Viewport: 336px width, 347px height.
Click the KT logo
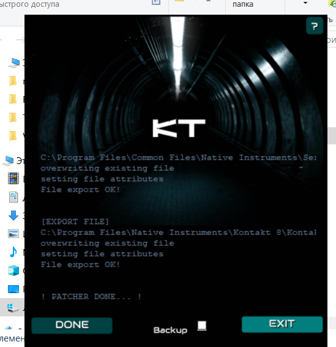pos(179,128)
